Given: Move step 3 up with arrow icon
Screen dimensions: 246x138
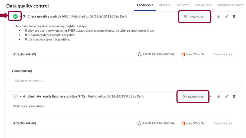Looking at the screenshot, I should coord(211,17).
